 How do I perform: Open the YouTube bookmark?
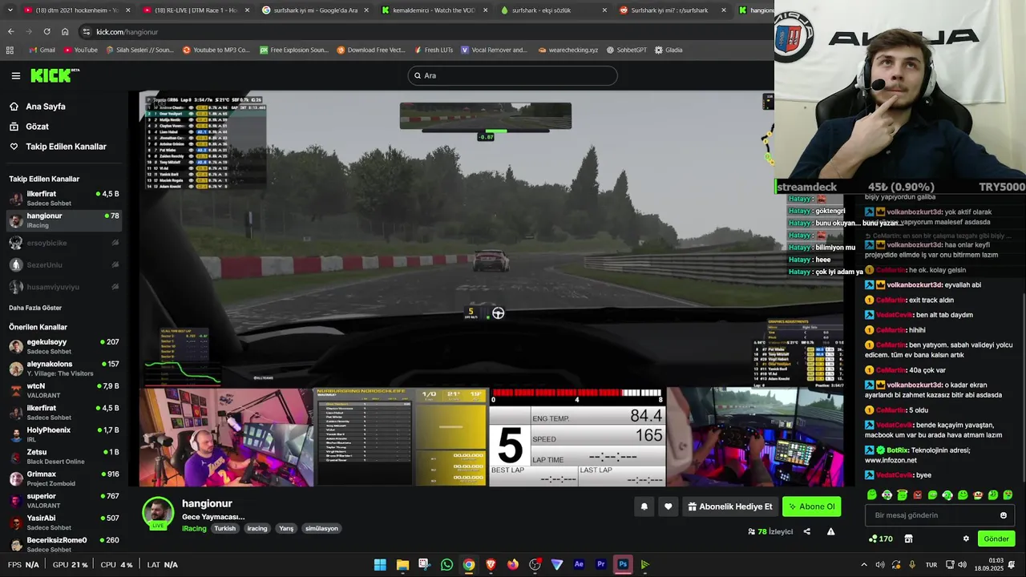(x=80, y=50)
